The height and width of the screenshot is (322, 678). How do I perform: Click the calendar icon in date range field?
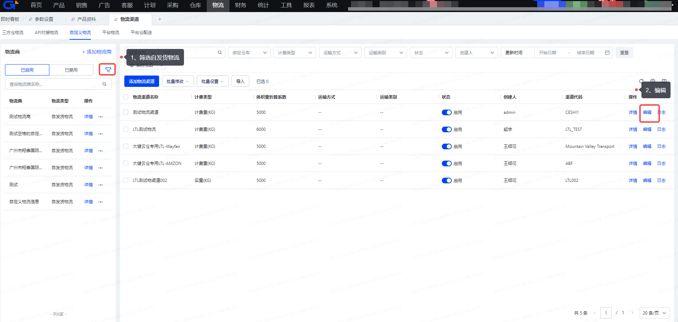[607, 52]
